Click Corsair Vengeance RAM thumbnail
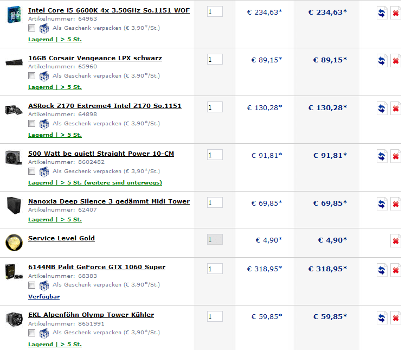 [x=14, y=62]
